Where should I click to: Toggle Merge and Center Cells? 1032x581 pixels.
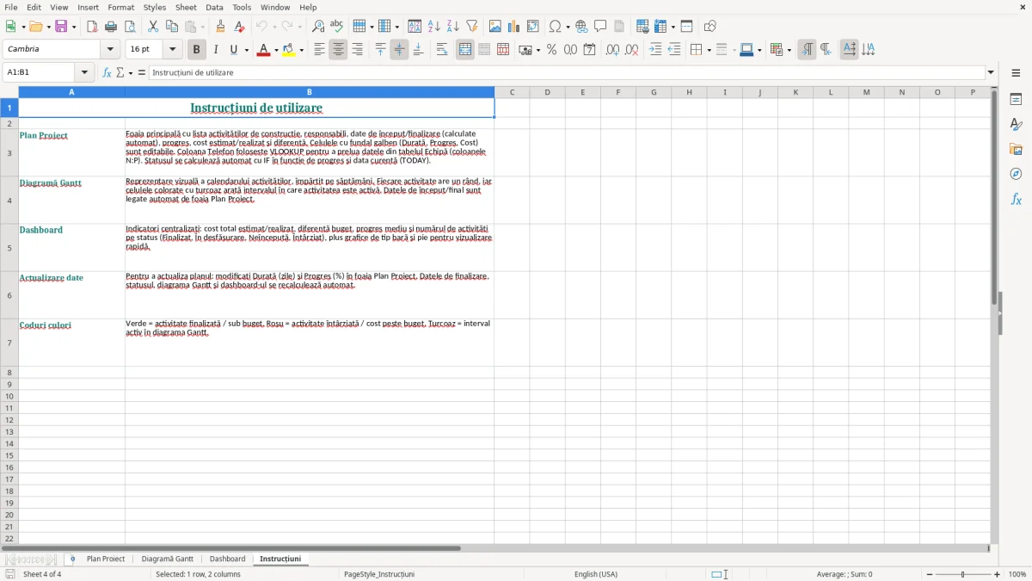pyautogui.click(x=465, y=50)
